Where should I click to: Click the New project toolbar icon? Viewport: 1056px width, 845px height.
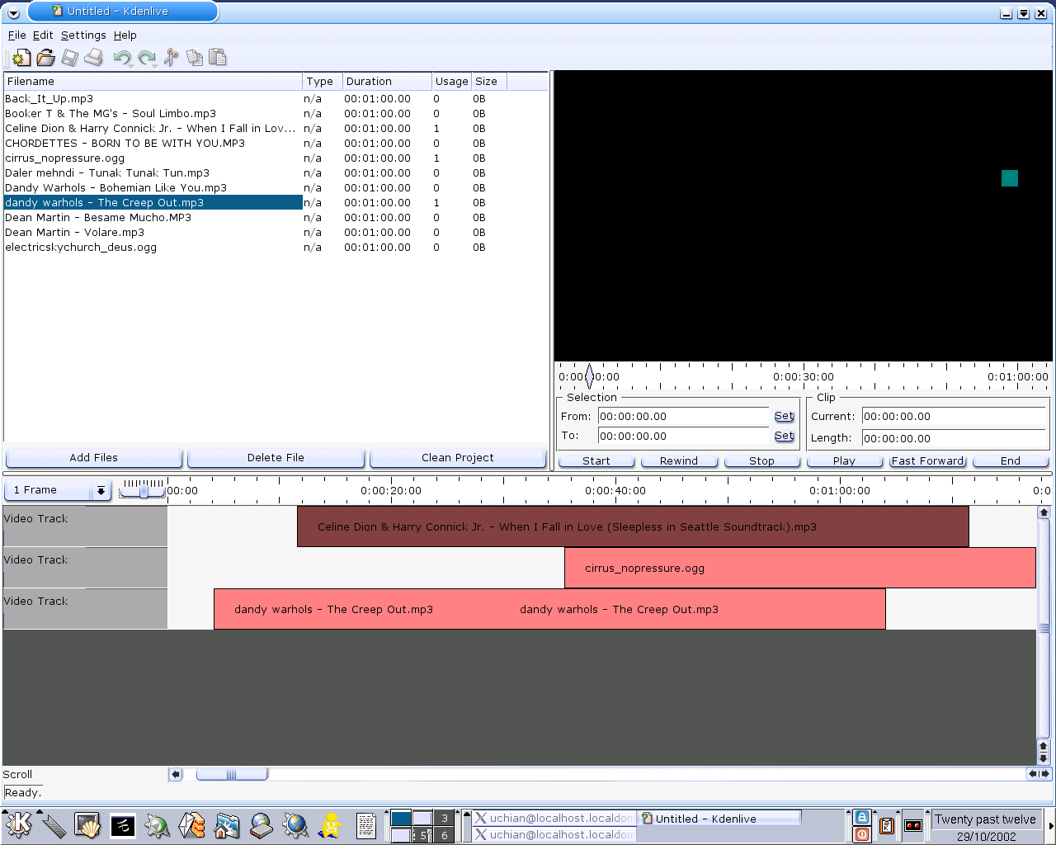(x=21, y=58)
